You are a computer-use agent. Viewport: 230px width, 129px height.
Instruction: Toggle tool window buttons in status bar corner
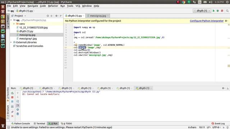(9, 128)
